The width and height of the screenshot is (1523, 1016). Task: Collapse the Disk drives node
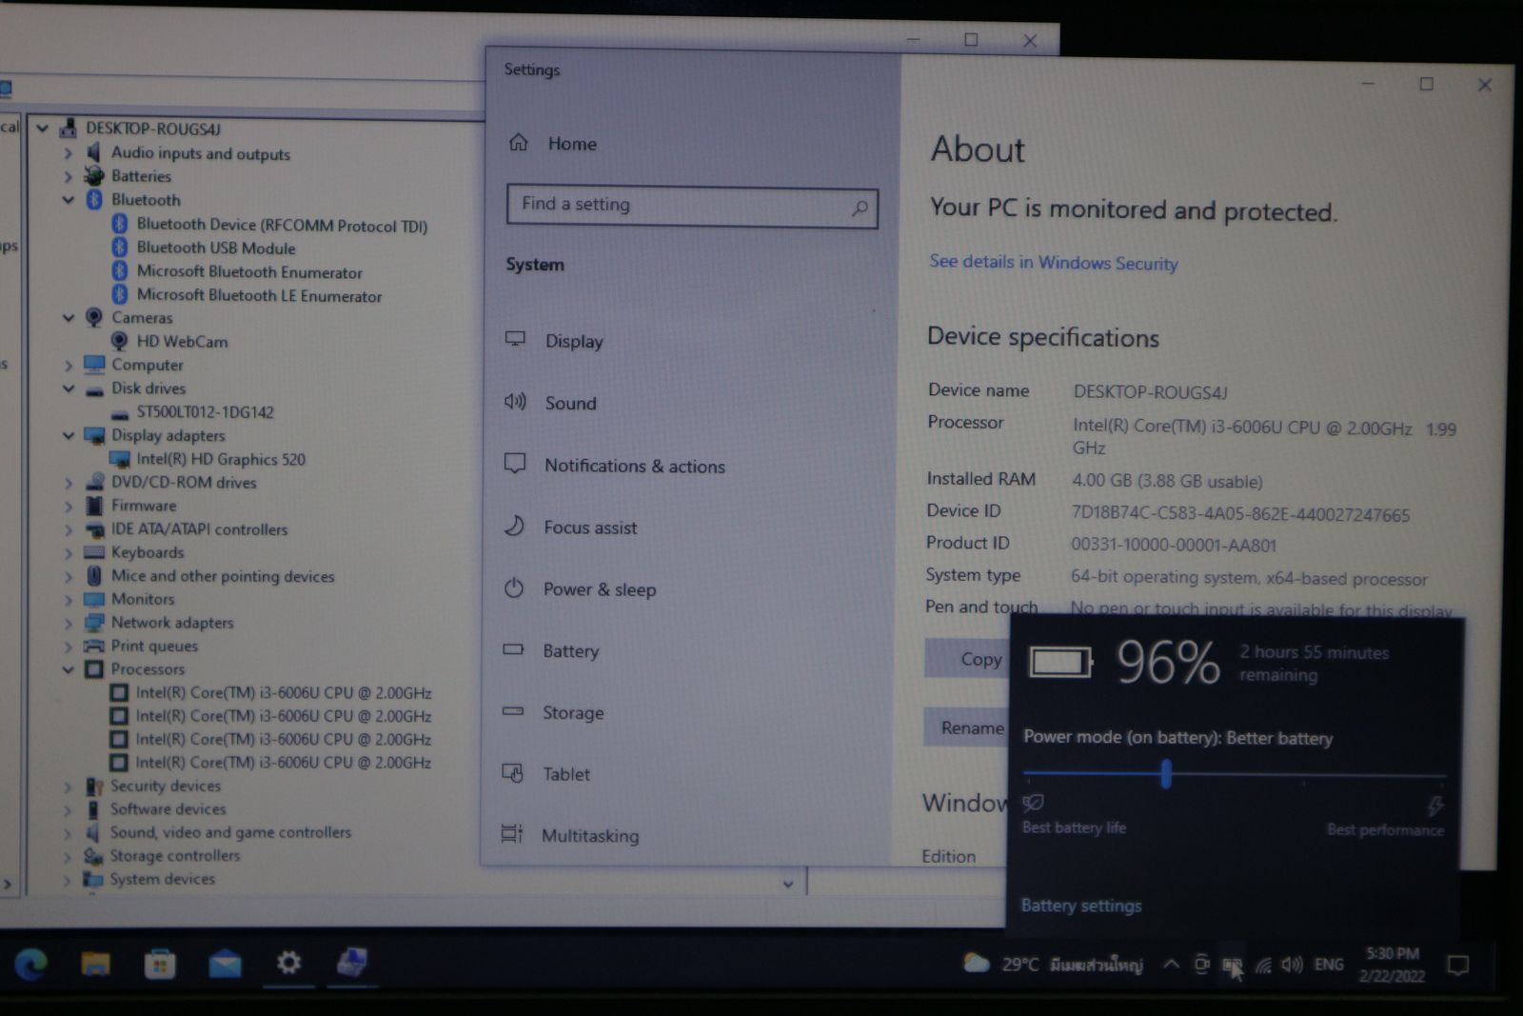[68, 388]
